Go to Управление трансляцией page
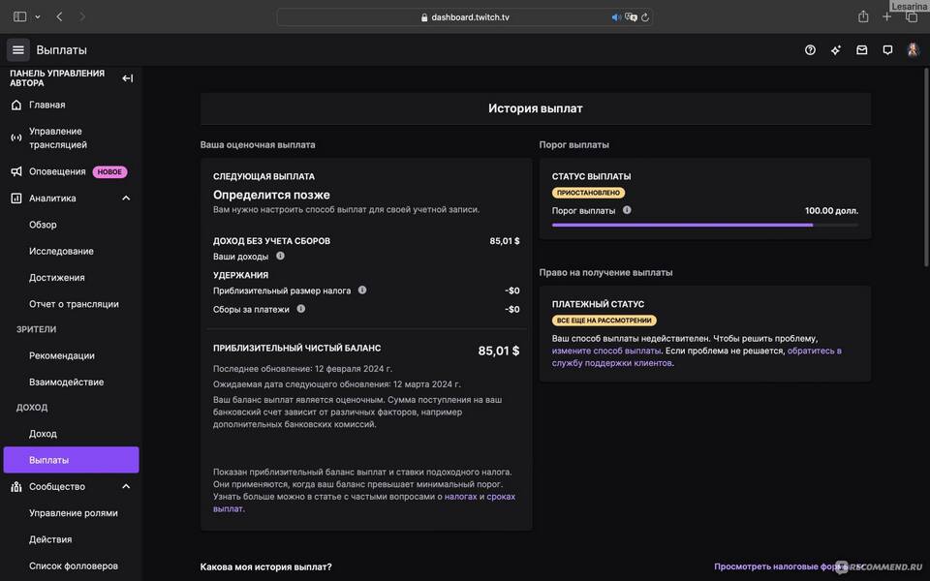Image resolution: width=930 pixels, height=581 pixels. [58, 138]
